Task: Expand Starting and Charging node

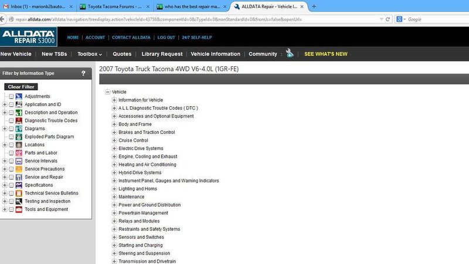Action: 114,245
